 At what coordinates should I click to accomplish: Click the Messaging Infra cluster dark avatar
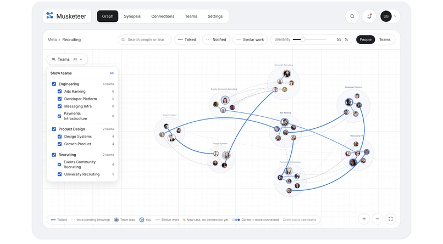pos(353,162)
